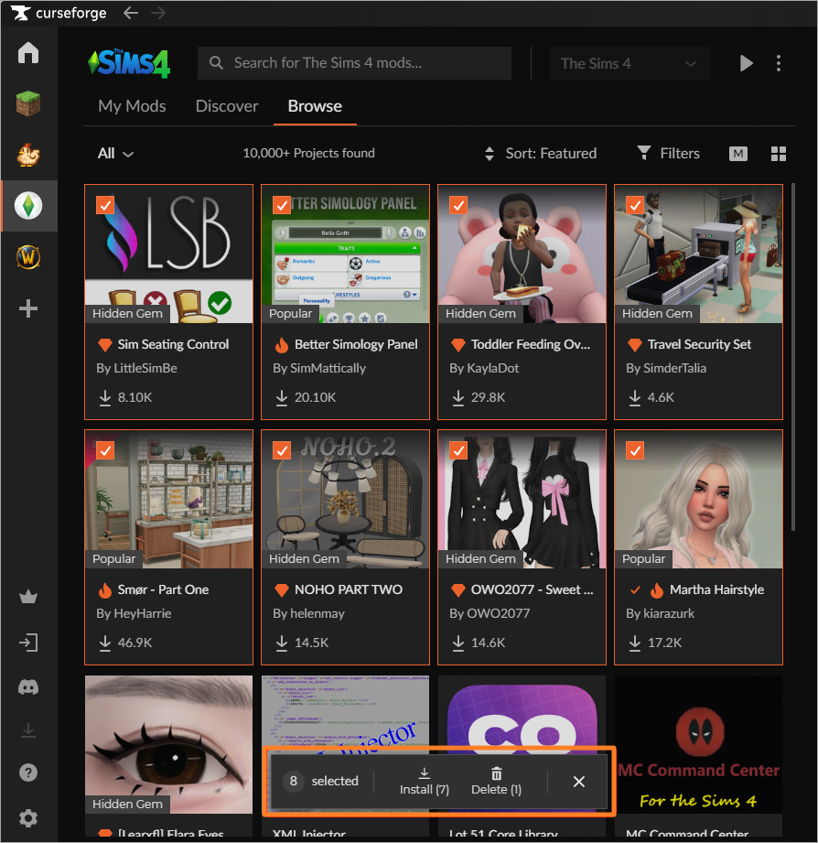Dismiss selection bar with X
This screenshot has height=843, width=818.
coord(579,781)
